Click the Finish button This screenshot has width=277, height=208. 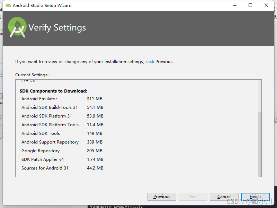[255, 197]
